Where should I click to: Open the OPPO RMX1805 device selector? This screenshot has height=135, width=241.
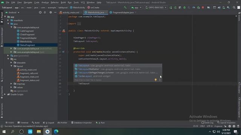click(156, 7)
